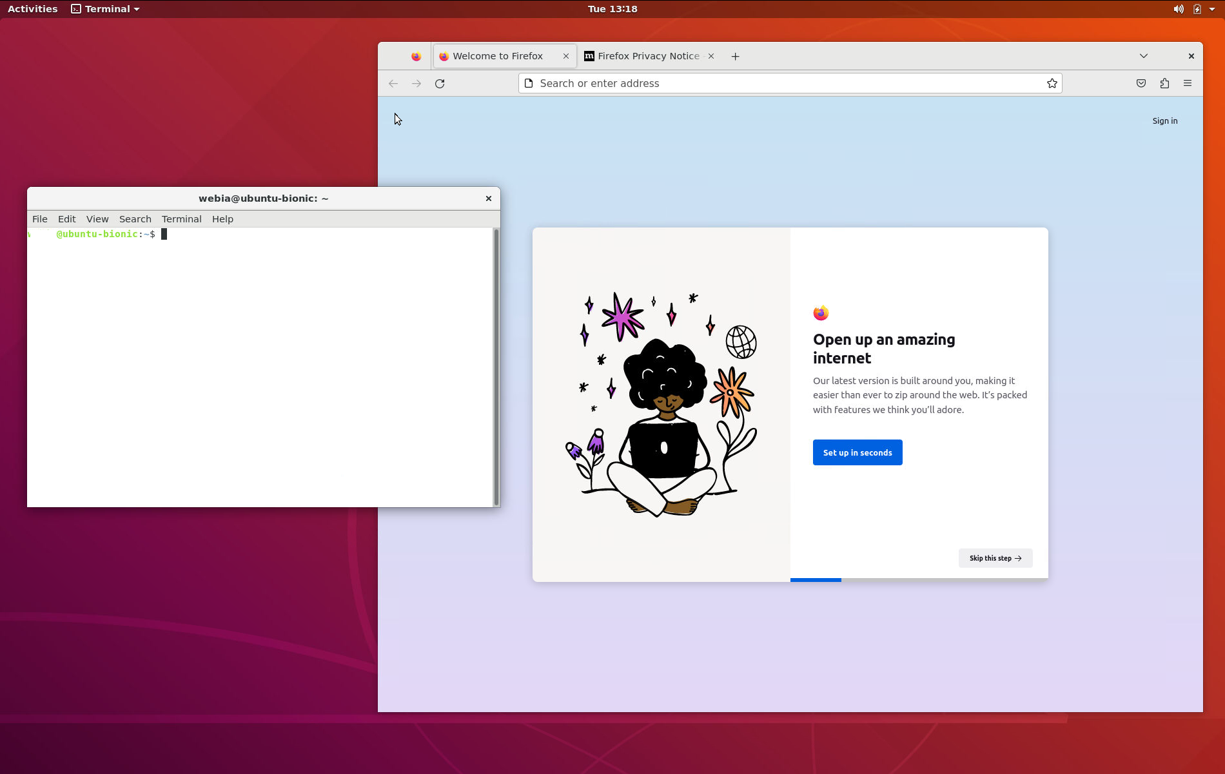1225x774 pixels.
Task: Open the Activities overview
Action: pos(33,9)
